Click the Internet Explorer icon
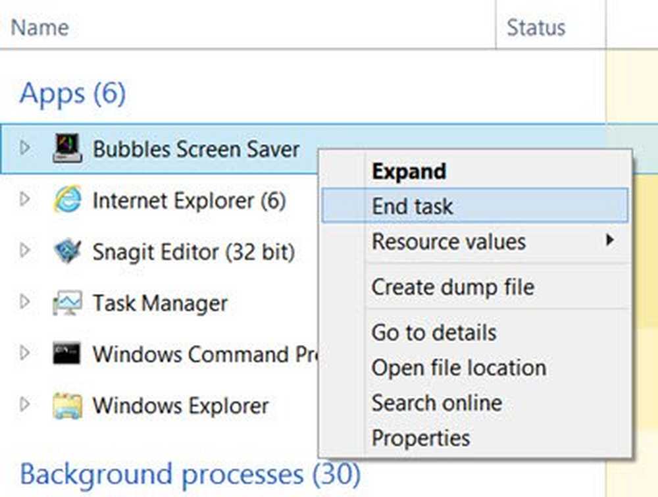Image resolution: width=658 pixels, height=497 pixels. [x=67, y=199]
